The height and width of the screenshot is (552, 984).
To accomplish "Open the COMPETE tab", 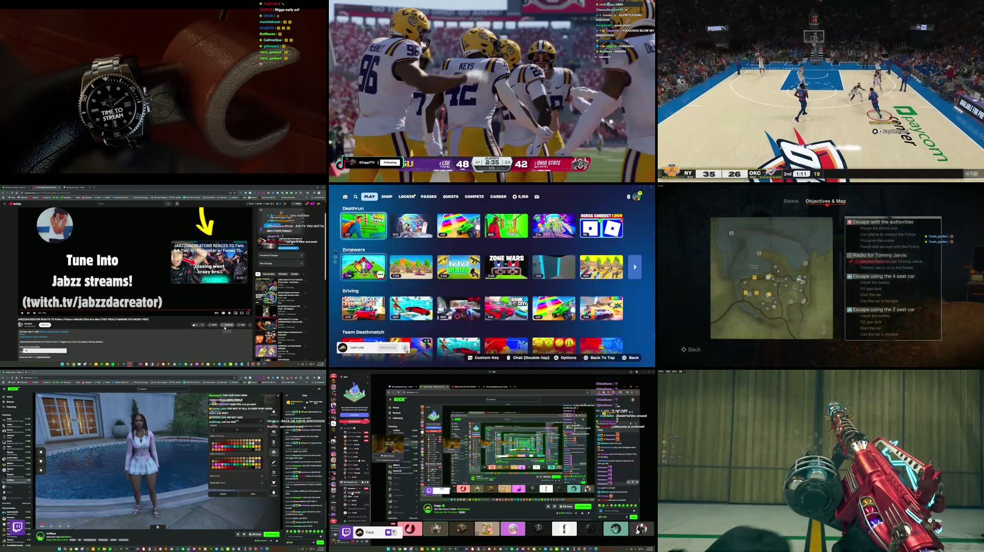I will point(474,197).
